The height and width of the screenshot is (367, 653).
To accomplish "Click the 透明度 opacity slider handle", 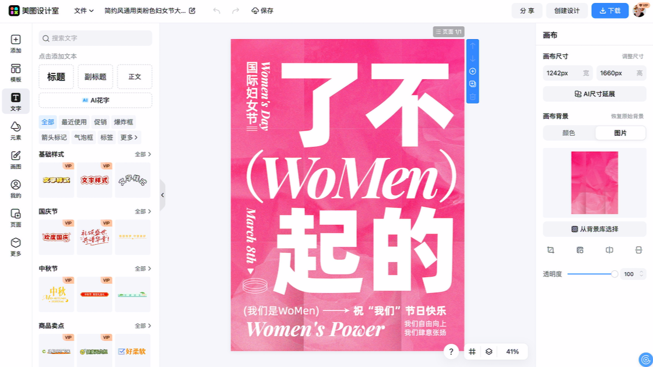I will (x=615, y=274).
